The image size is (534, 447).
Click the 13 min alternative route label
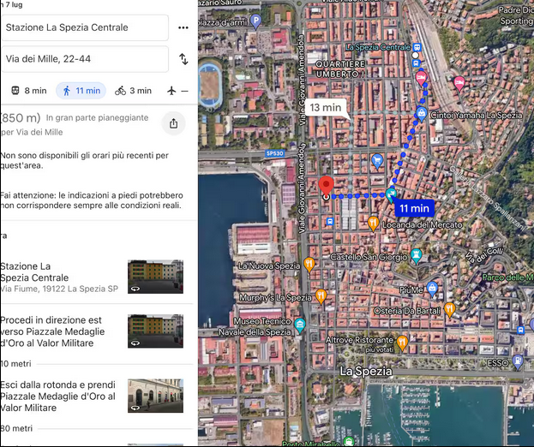coord(326,108)
